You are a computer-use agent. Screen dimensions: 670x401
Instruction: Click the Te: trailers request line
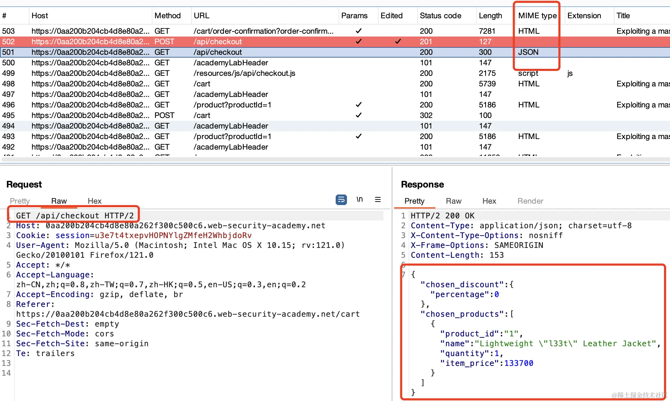(45, 353)
